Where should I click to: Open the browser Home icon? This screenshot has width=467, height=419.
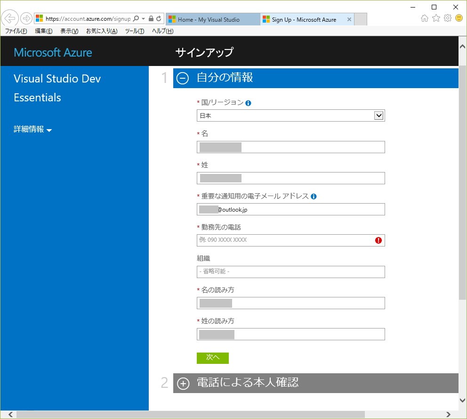(x=425, y=18)
